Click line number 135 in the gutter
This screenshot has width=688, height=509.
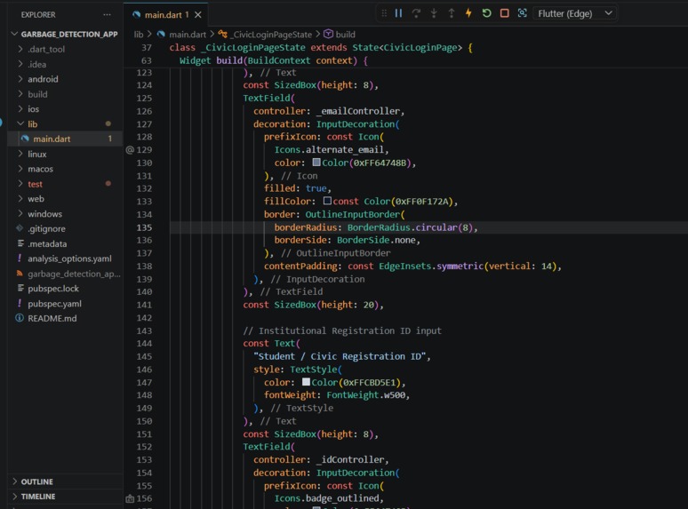click(x=144, y=227)
